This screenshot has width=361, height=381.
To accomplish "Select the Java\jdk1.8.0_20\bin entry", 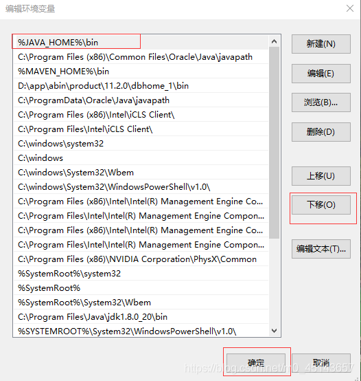I will [141, 317].
